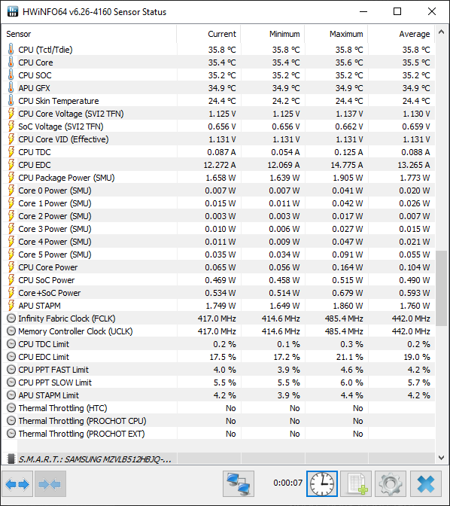Image resolution: width=450 pixels, height=506 pixels.
Task: Select the S.M.A.R.T. SAMSUNG drive group row
Action: pos(218,459)
